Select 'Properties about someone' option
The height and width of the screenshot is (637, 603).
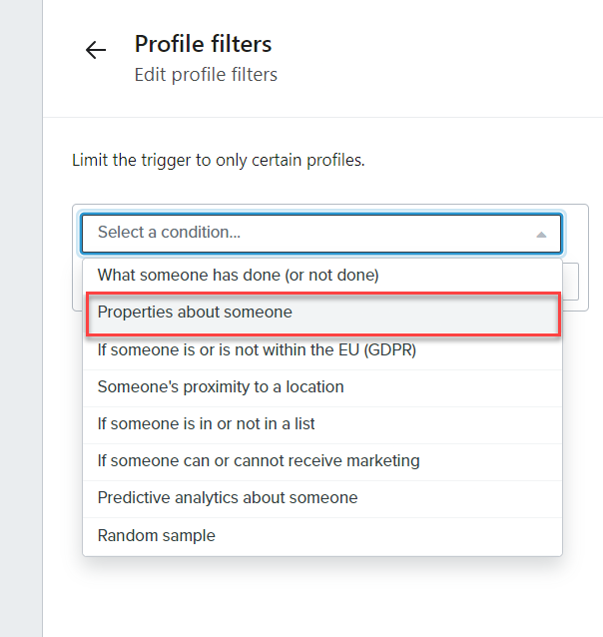[195, 313]
